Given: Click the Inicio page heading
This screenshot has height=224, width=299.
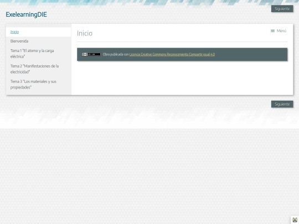Looking at the screenshot, I should [85, 33].
